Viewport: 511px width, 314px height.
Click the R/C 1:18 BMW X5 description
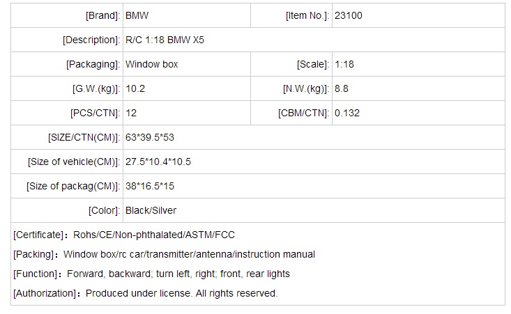coord(165,40)
